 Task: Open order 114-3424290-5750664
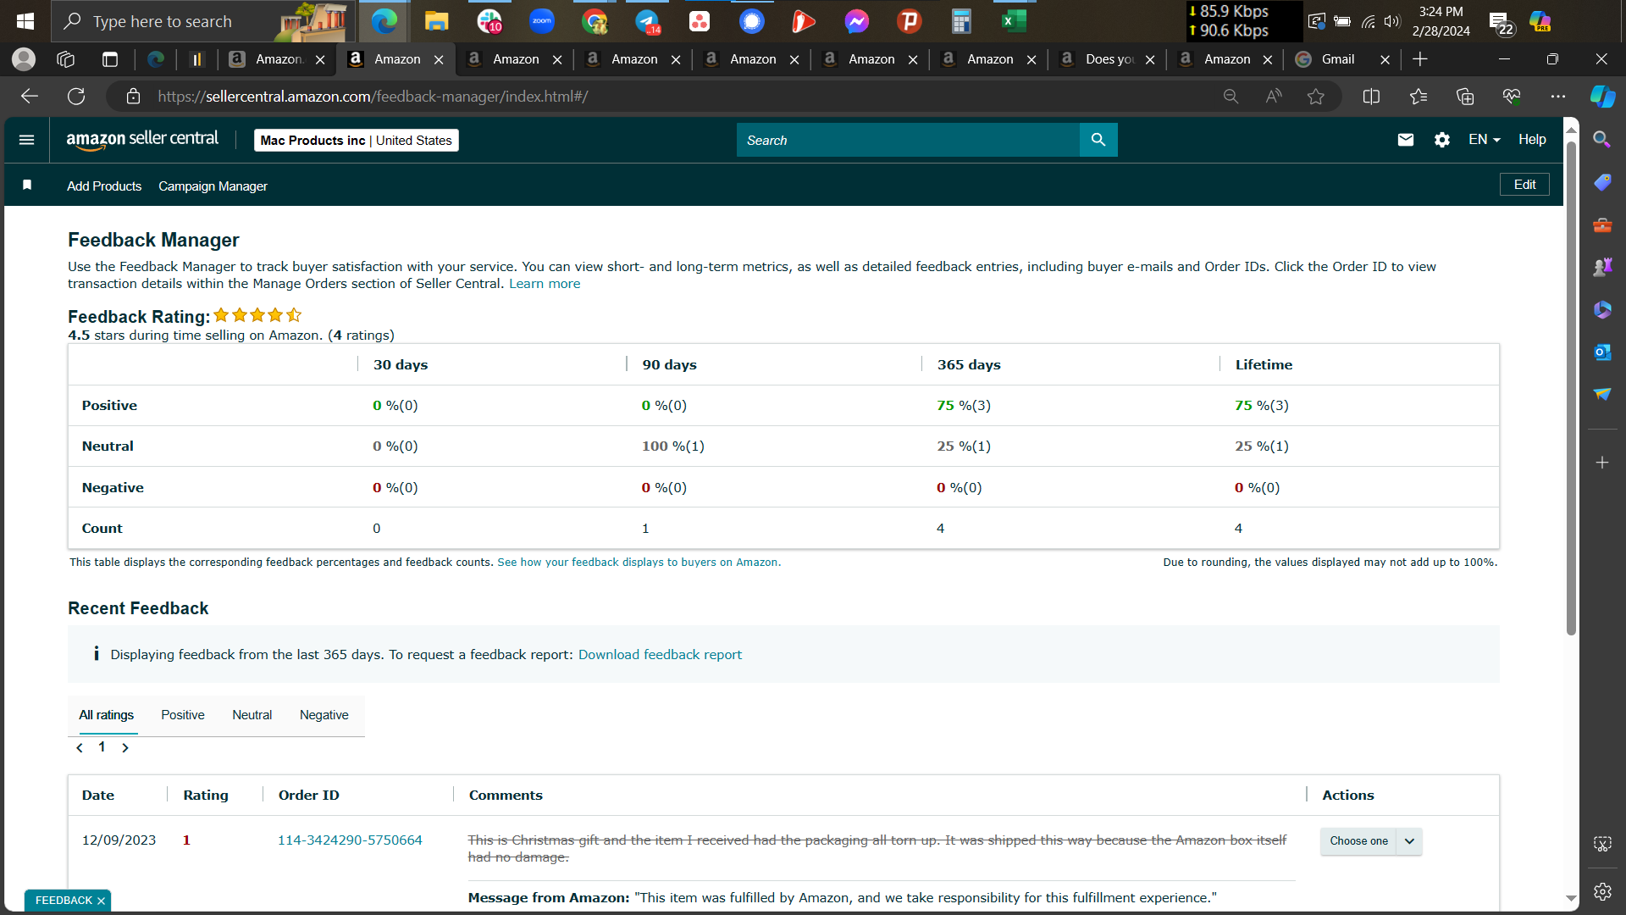[x=350, y=840]
